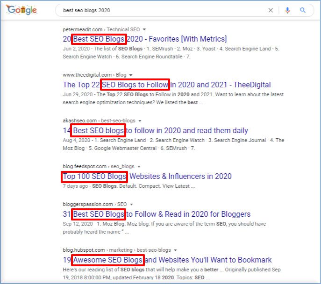Open '14 Best SEO blogs to follow in 2020' result
This screenshot has height=284, width=321.
point(156,130)
